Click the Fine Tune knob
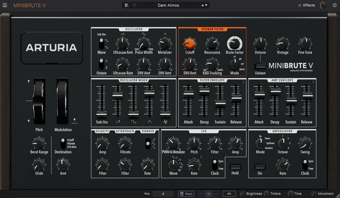 point(305,44)
